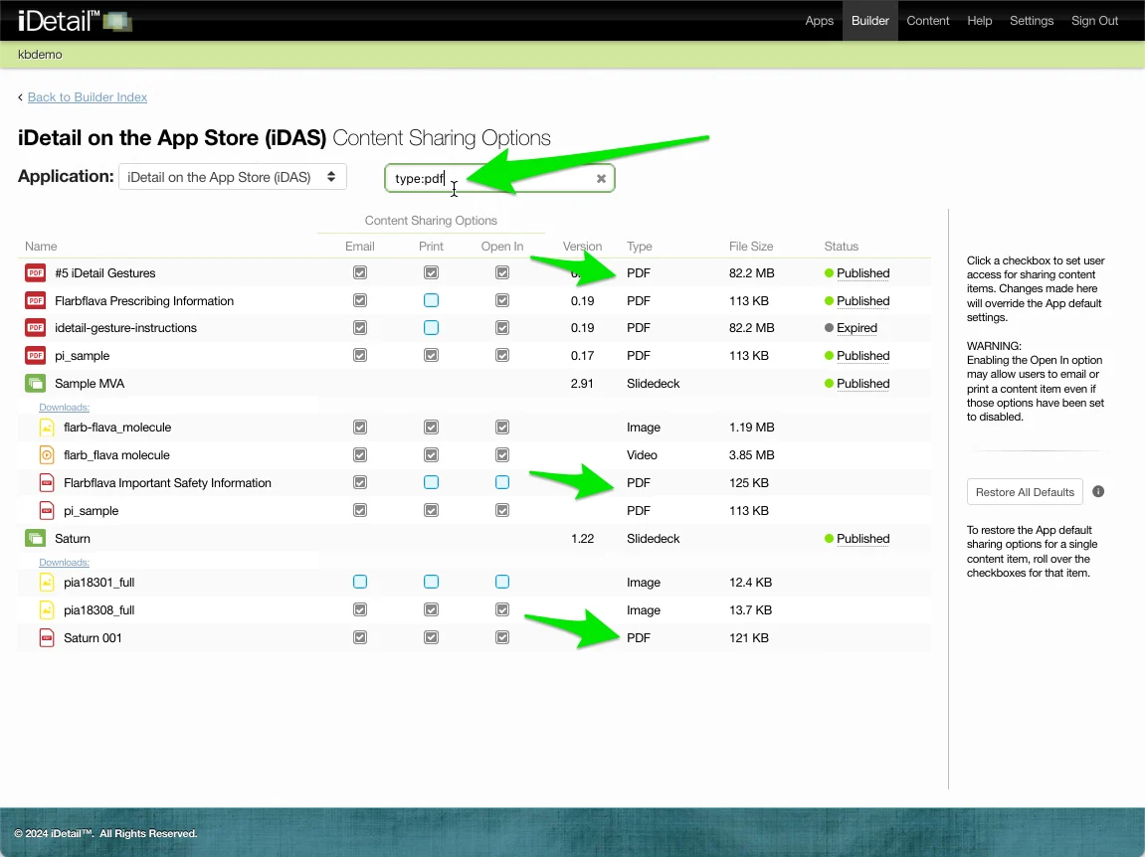Open the Published status menu for pi_sample
The image size is (1145, 857).
[862, 356]
